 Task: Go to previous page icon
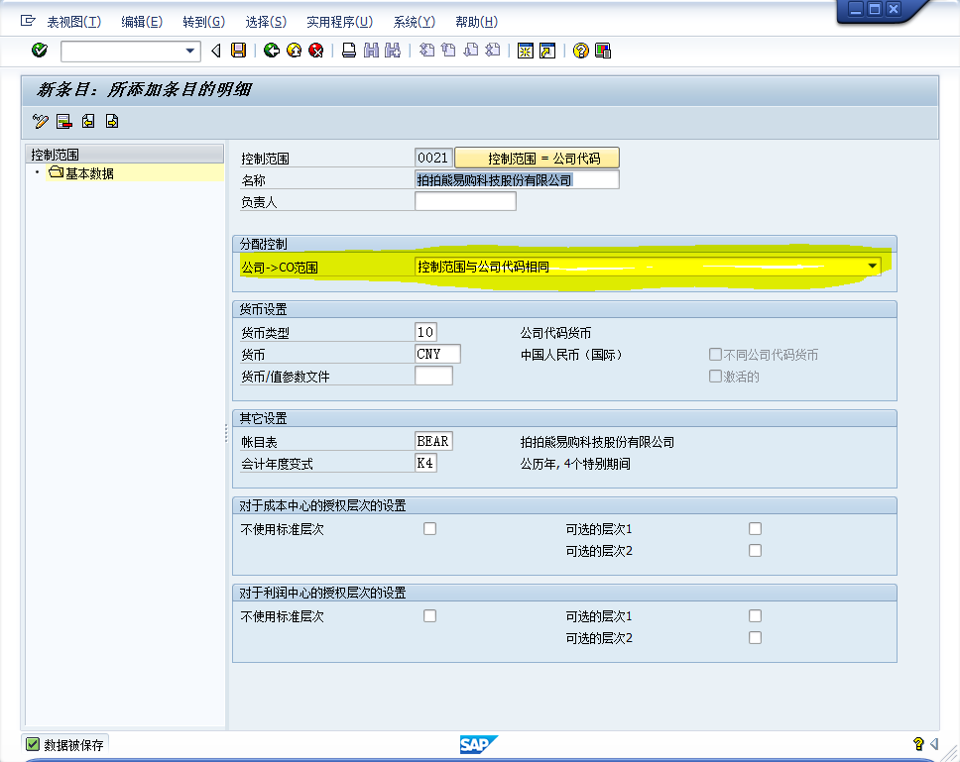pos(448,51)
